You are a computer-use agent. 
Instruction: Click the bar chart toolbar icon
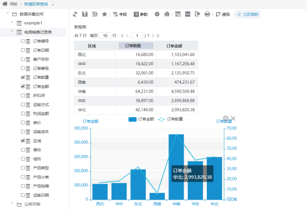point(167,14)
